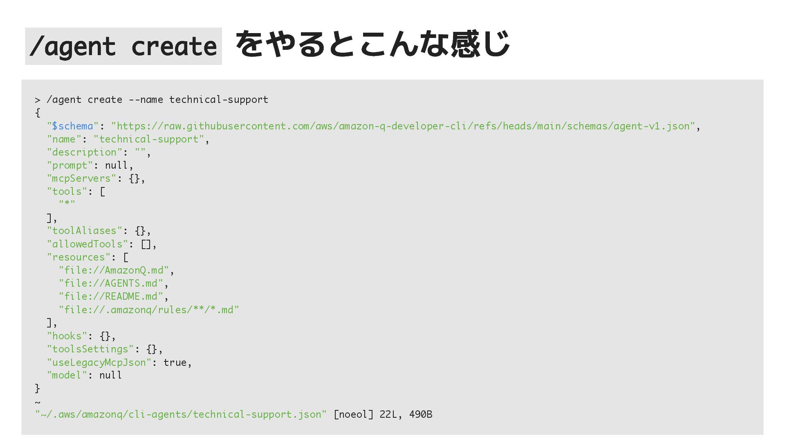Click the "useLegacyMcpJson" true value

(x=175, y=363)
